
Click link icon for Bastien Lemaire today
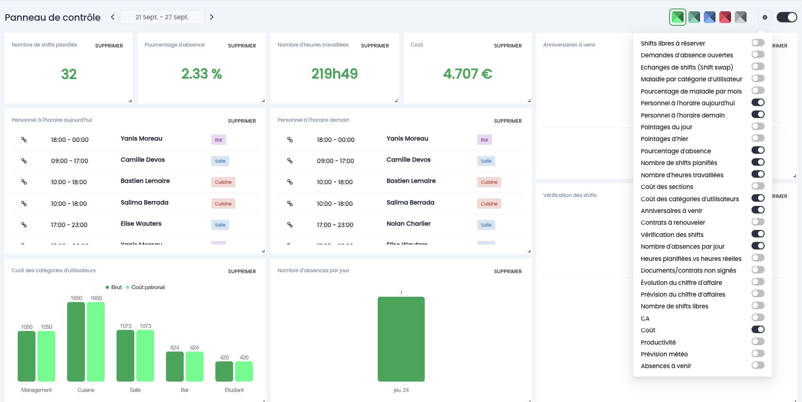pos(24,182)
